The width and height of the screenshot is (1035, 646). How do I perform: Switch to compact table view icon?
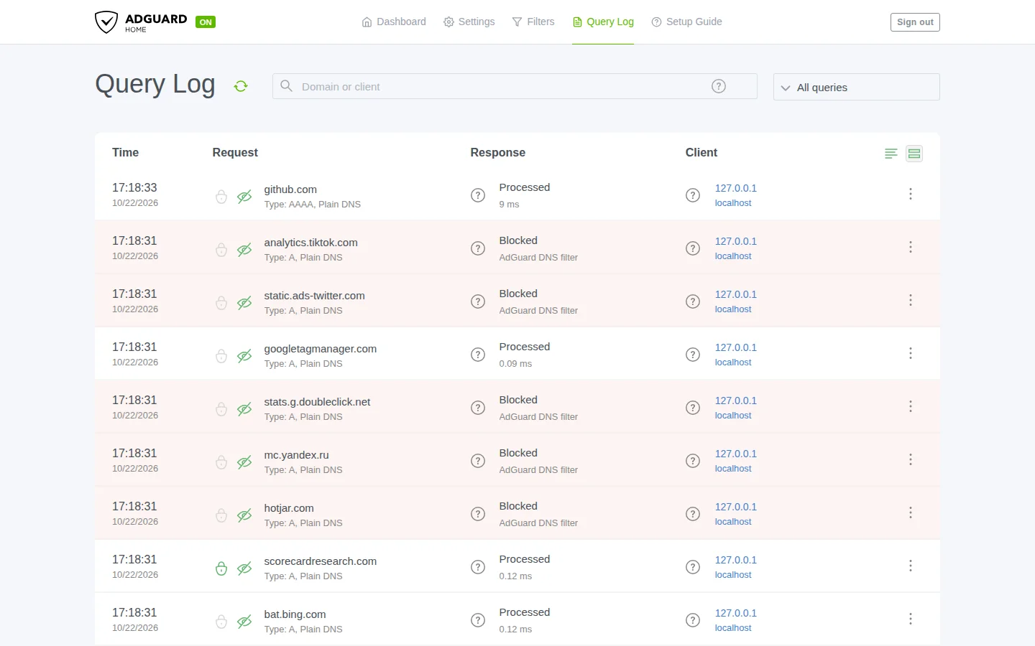tap(891, 153)
